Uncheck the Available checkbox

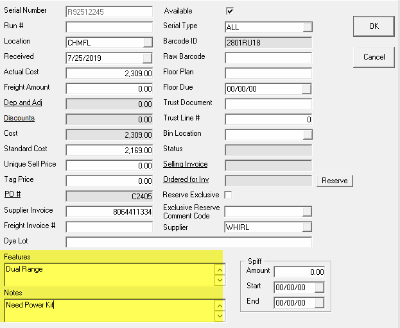point(230,11)
